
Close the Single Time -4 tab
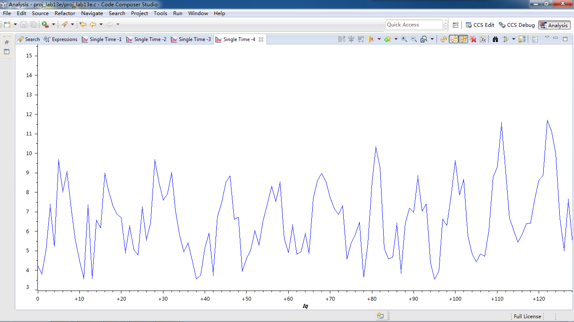point(261,39)
